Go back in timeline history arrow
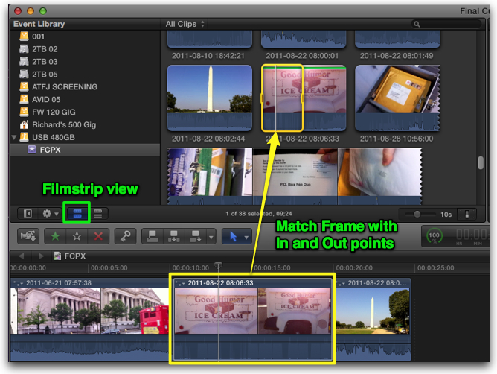This screenshot has width=497, height=374. [22, 256]
